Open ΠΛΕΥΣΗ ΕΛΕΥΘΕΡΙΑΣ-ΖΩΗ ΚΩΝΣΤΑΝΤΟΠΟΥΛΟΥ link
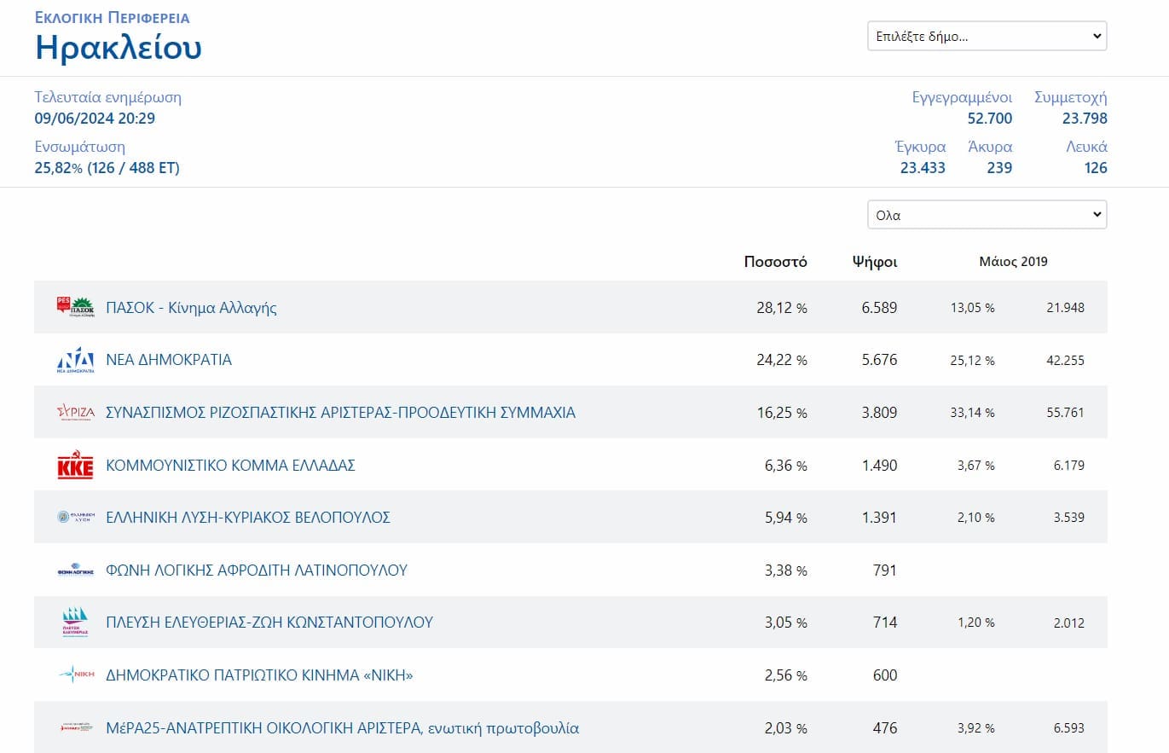Screen dimensions: 1169x753 269,623
